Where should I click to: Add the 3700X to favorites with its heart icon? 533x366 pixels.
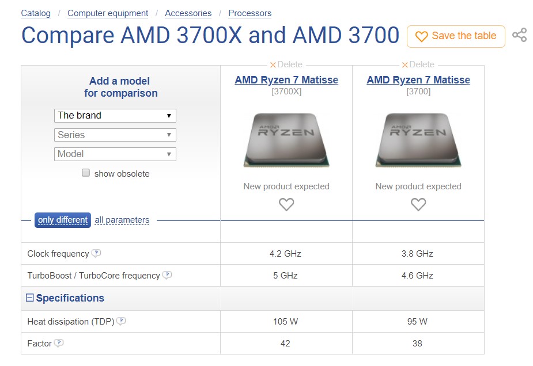click(x=286, y=204)
